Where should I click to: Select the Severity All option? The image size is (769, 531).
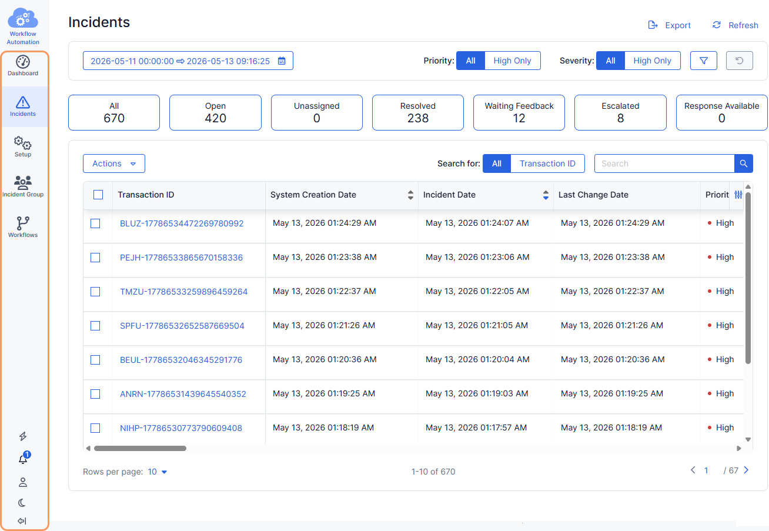point(610,61)
